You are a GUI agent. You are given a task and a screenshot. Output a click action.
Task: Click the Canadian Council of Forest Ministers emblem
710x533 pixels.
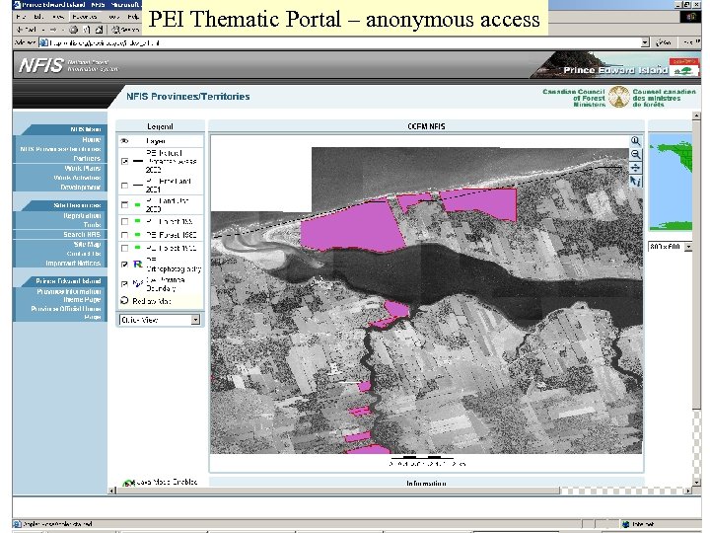pyautogui.click(x=618, y=97)
